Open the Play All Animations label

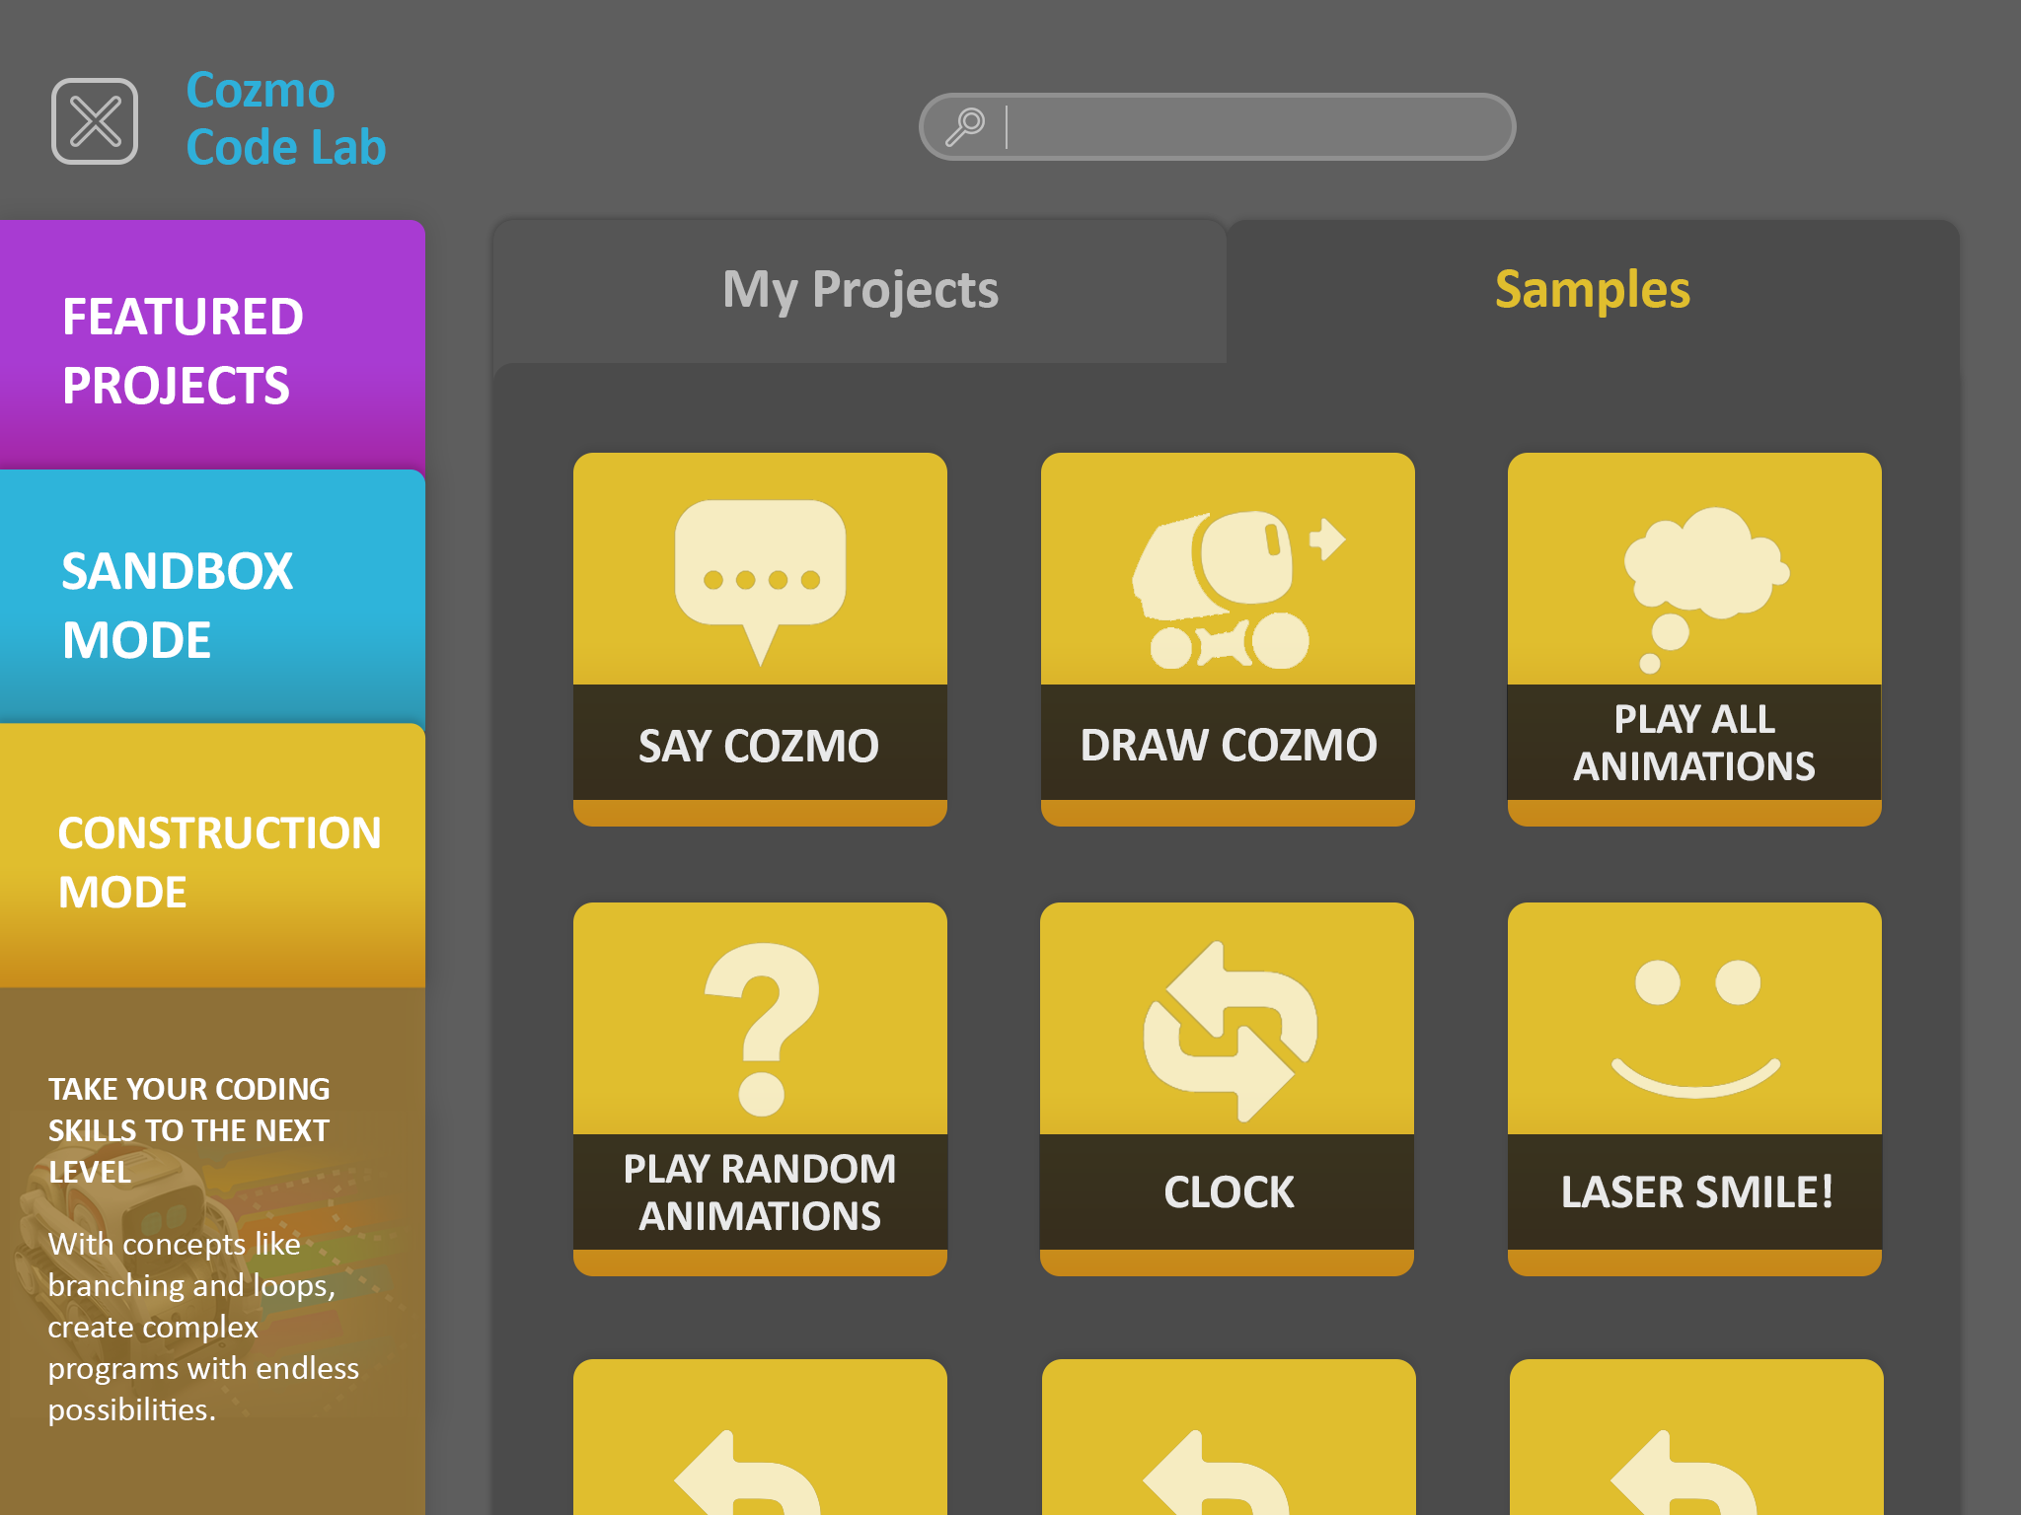pyautogui.click(x=1694, y=743)
